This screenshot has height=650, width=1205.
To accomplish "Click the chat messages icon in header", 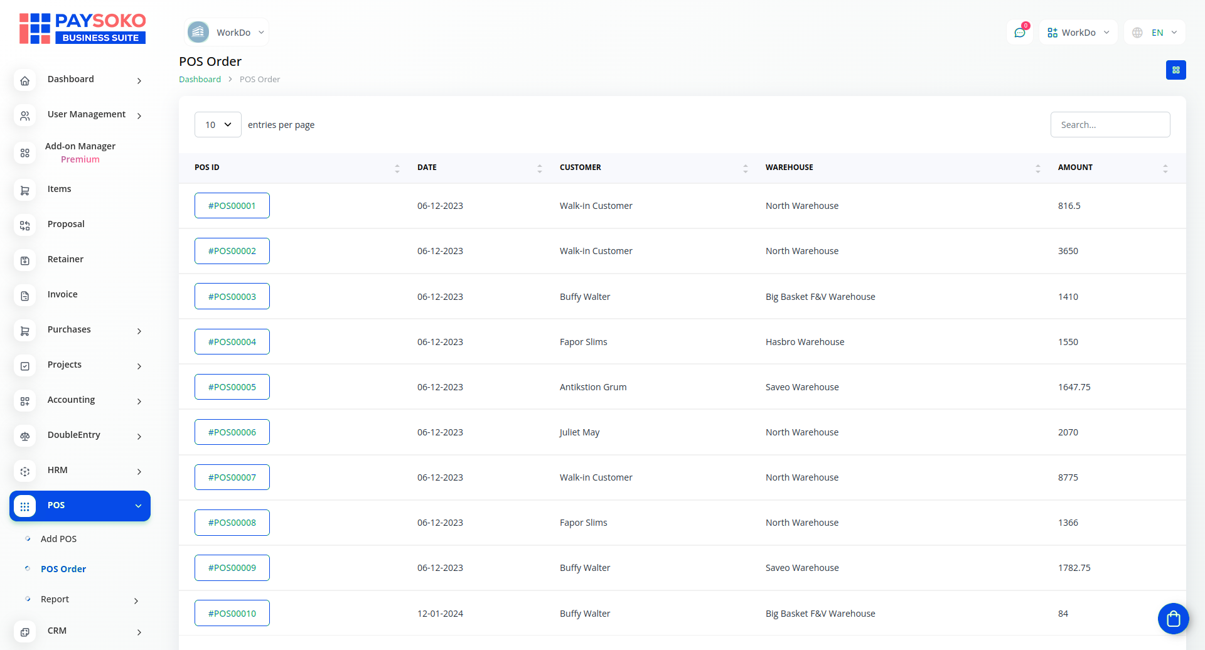I will [x=1019, y=33].
